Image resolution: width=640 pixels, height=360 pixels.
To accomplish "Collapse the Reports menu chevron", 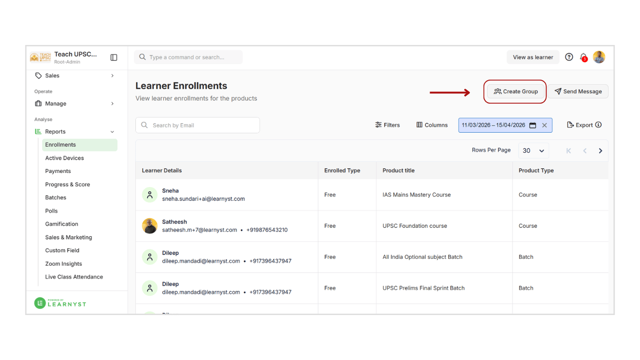I will coord(112,132).
